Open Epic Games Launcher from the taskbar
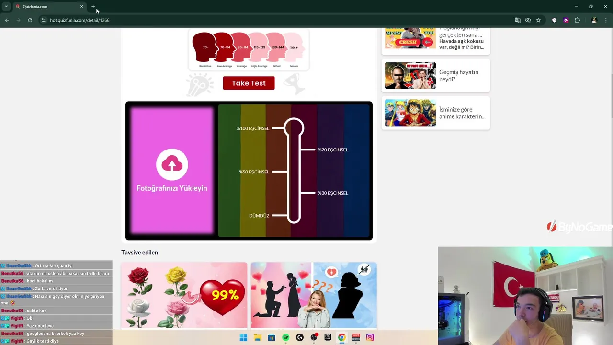The height and width of the screenshot is (345, 613). click(328, 337)
